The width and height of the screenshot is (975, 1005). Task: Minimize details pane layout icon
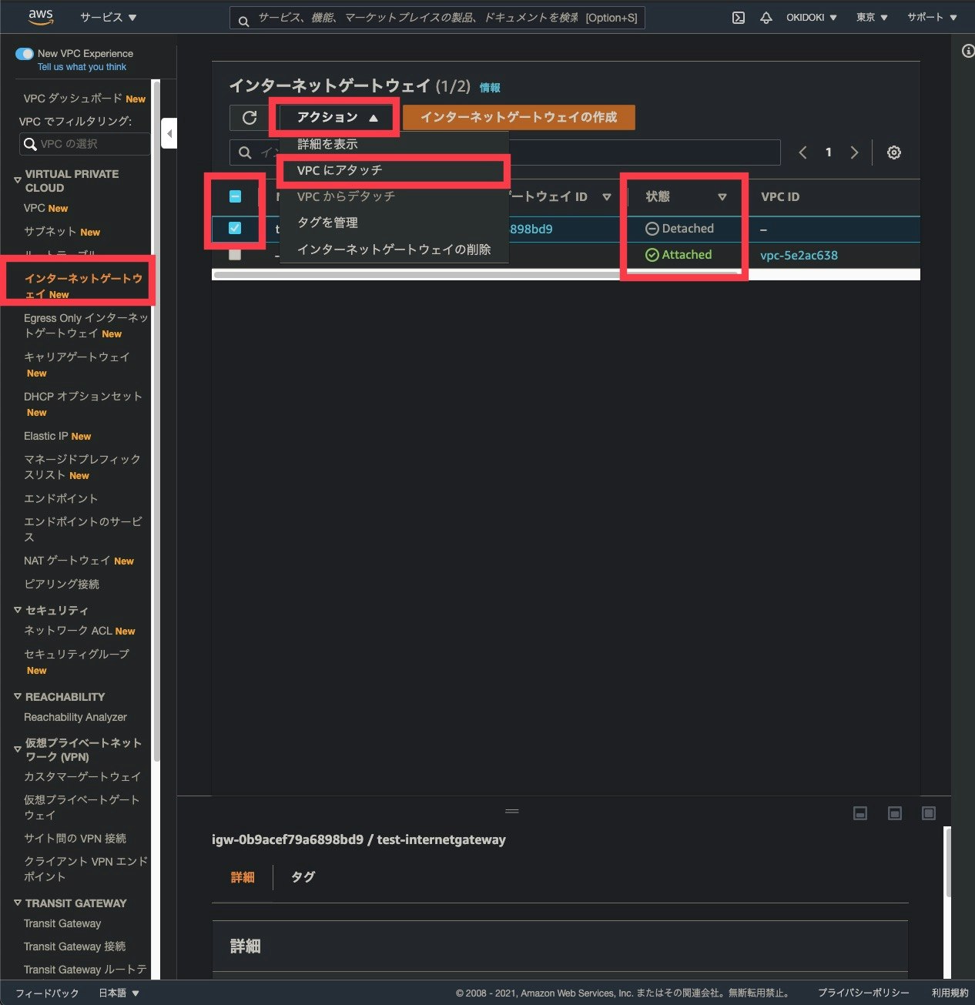point(860,813)
